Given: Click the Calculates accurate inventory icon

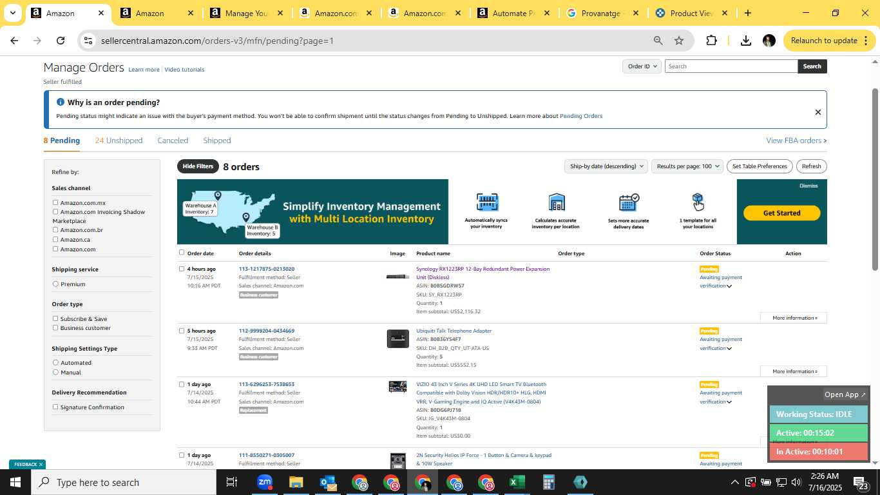Looking at the screenshot, I should [x=557, y=202].
